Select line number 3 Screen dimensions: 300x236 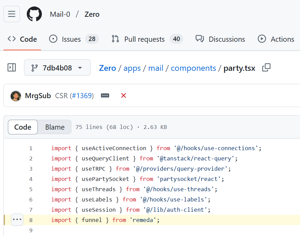point(31,169)
